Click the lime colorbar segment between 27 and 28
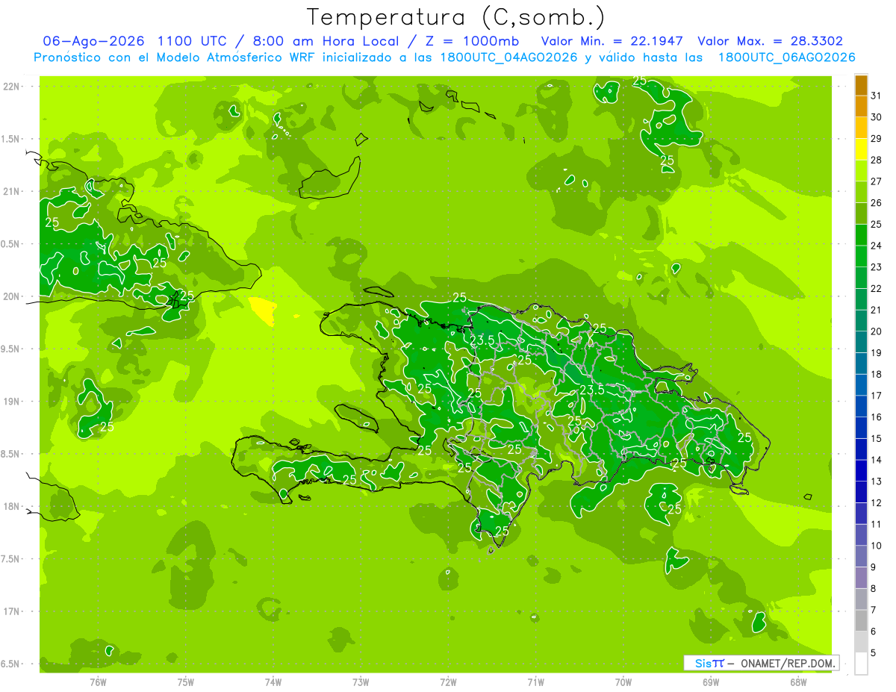Screen dimensions: 896x692 tap(861, 171)
